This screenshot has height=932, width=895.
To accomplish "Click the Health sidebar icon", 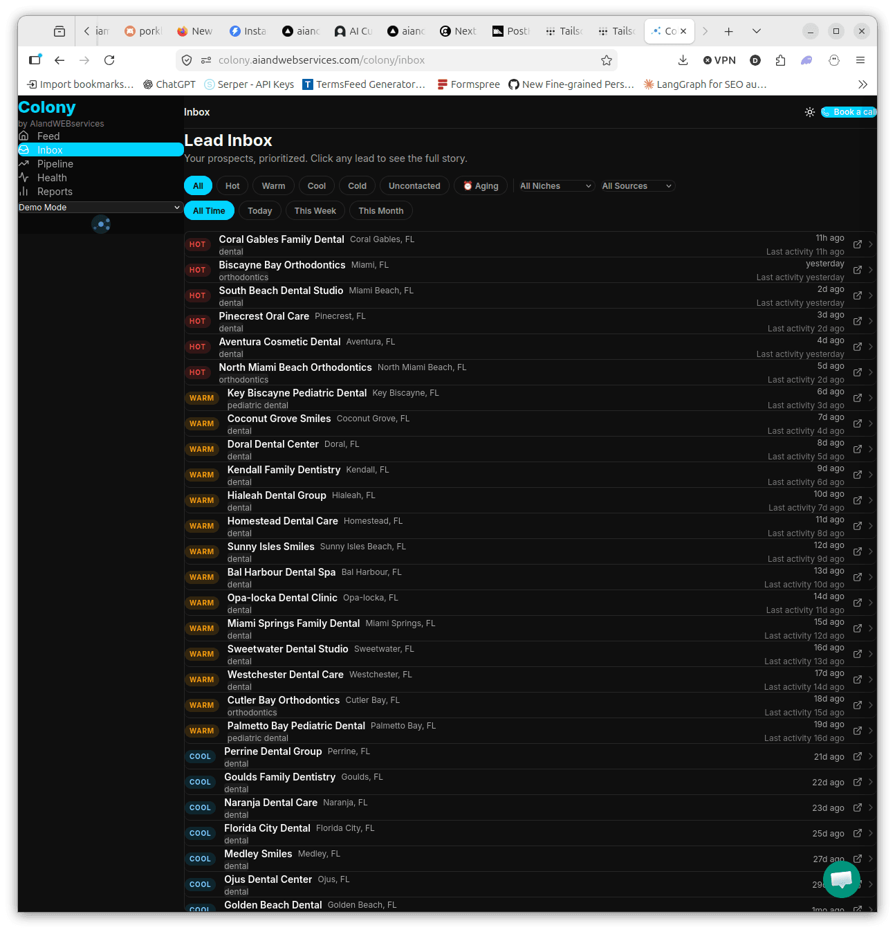I will tap(24, 177).
